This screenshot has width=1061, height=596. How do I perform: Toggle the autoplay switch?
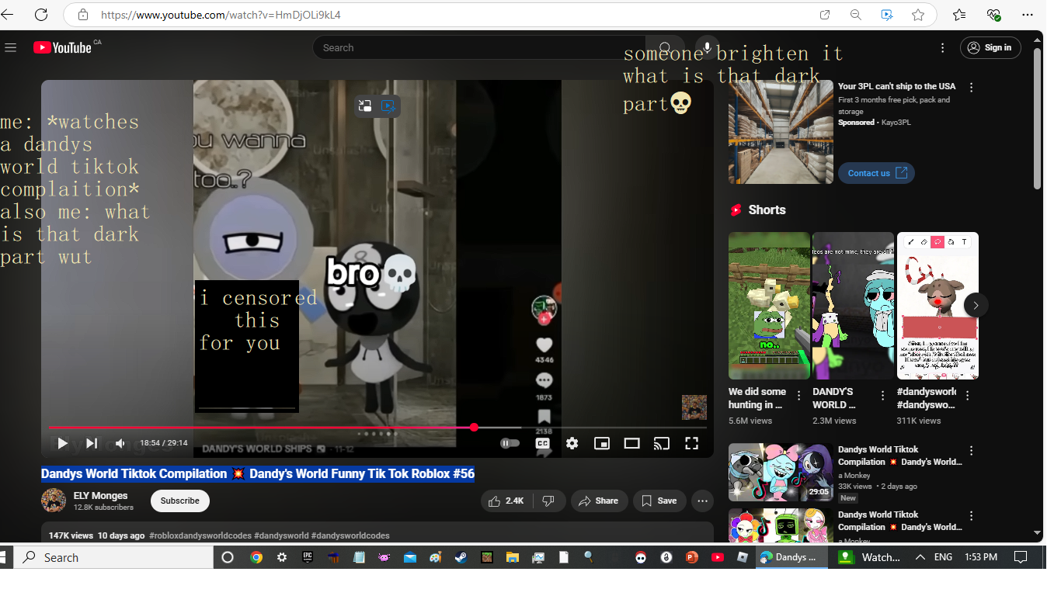510,443
